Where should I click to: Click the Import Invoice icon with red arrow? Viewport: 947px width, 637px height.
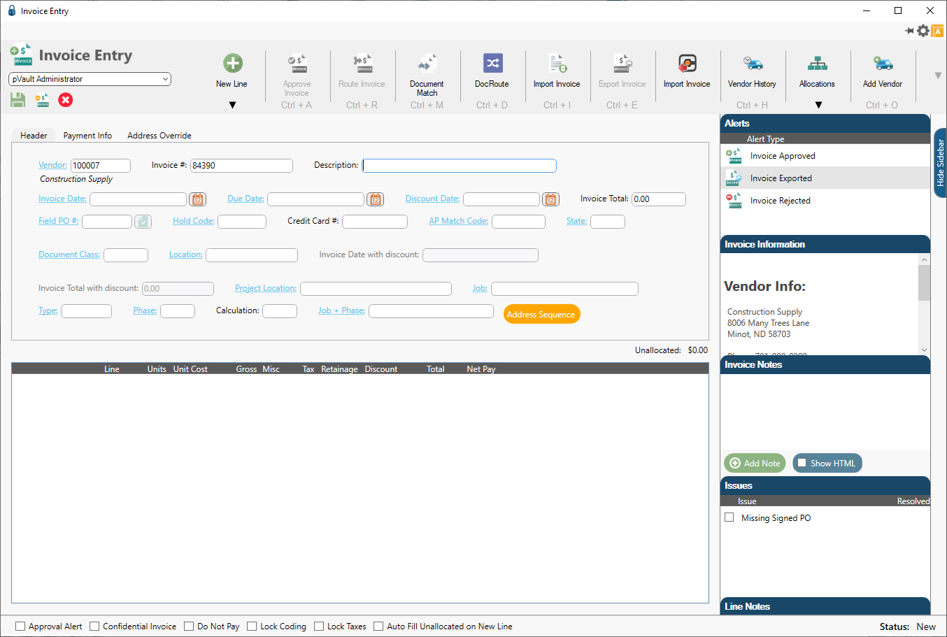[x=687, y=63]
